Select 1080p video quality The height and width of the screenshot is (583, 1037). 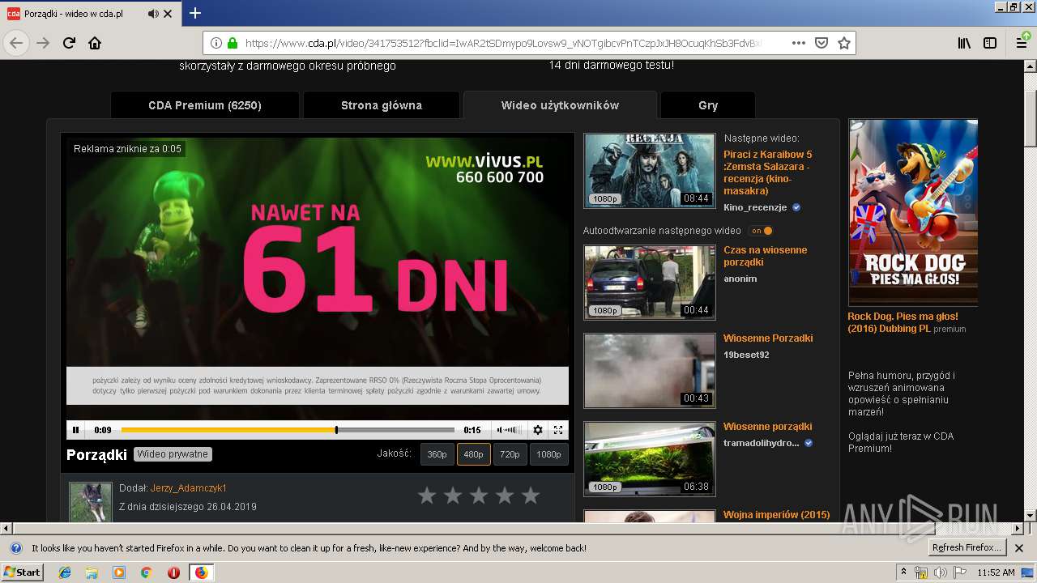point(548,454)
